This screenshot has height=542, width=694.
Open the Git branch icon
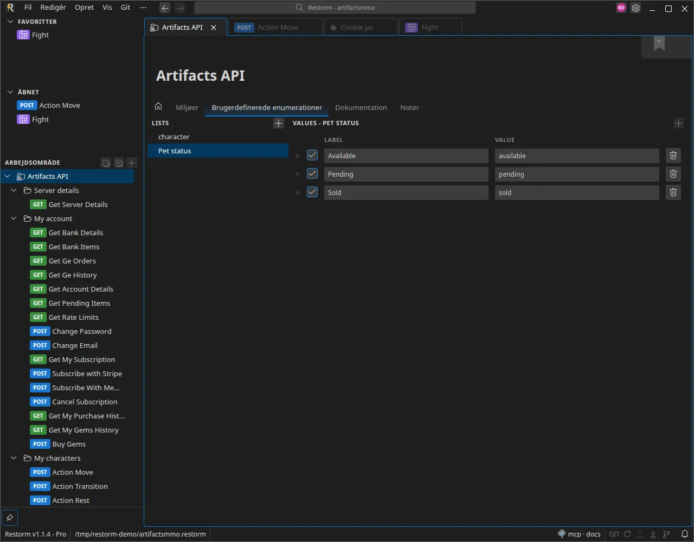click(666, 534)
